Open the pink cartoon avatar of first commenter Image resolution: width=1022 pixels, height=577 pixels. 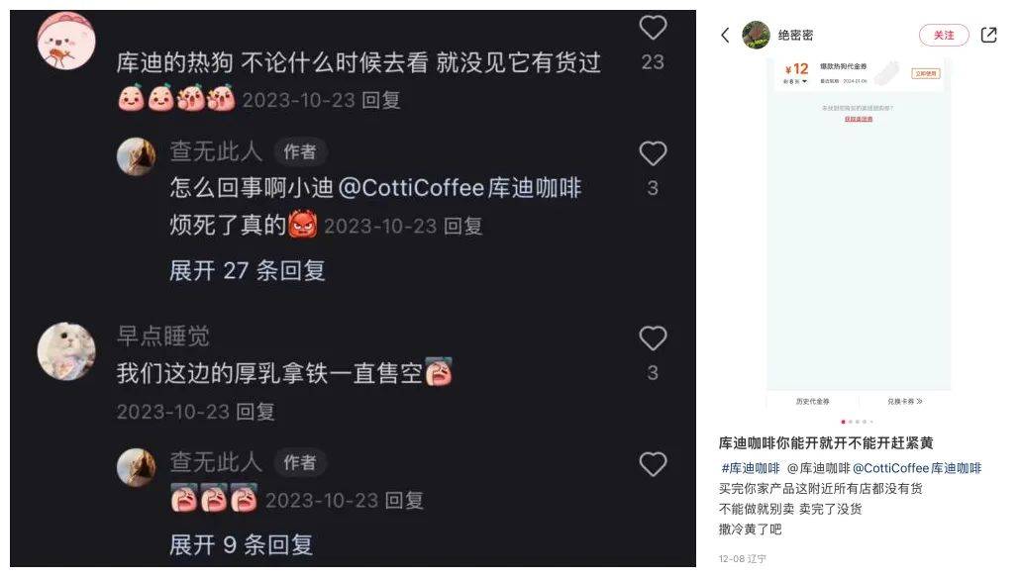66,41
